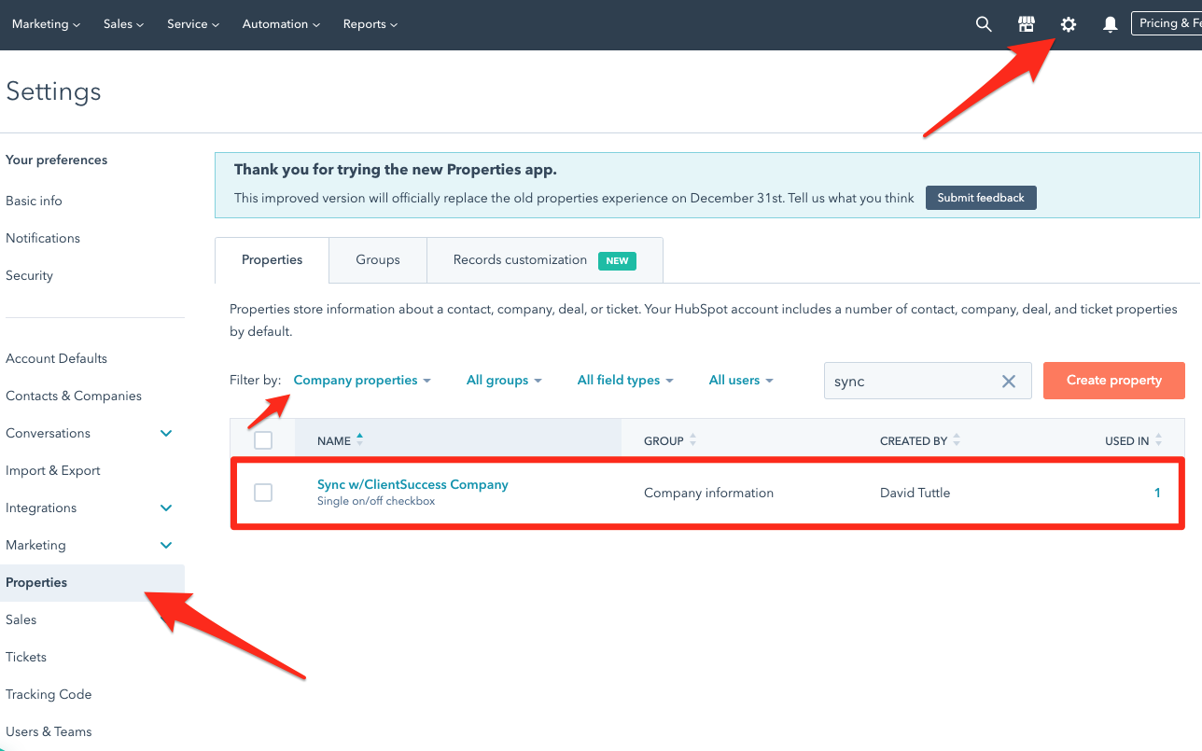Click the Pricing button in the top bar
The width and height of the screenshot is (1202, 751).
pyautogui.click(x=1167, y=23)
